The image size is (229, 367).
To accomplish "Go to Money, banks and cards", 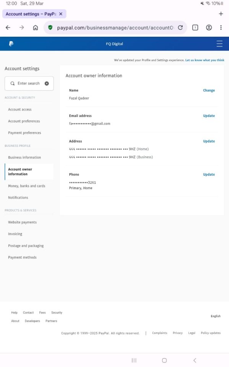I will coord(27,186).
